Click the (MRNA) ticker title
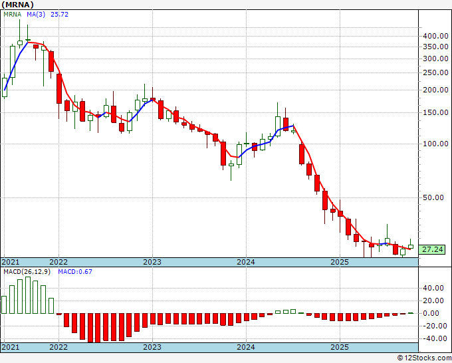The width and height of the screenshot is (452, 363). [17, 5]
